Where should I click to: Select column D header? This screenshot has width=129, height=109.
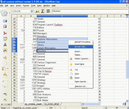coord(94,16)
